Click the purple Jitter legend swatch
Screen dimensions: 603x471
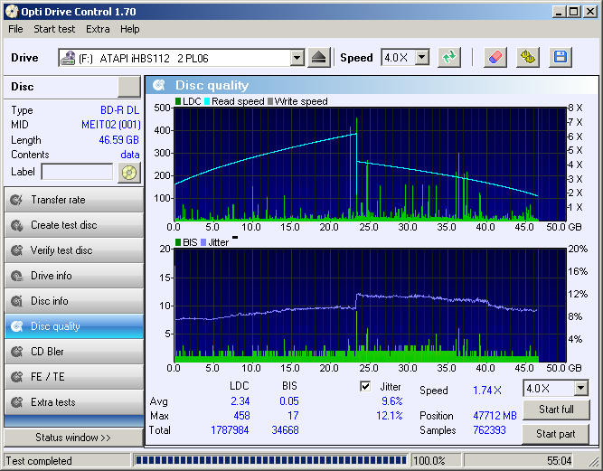[x=203, y=242]
